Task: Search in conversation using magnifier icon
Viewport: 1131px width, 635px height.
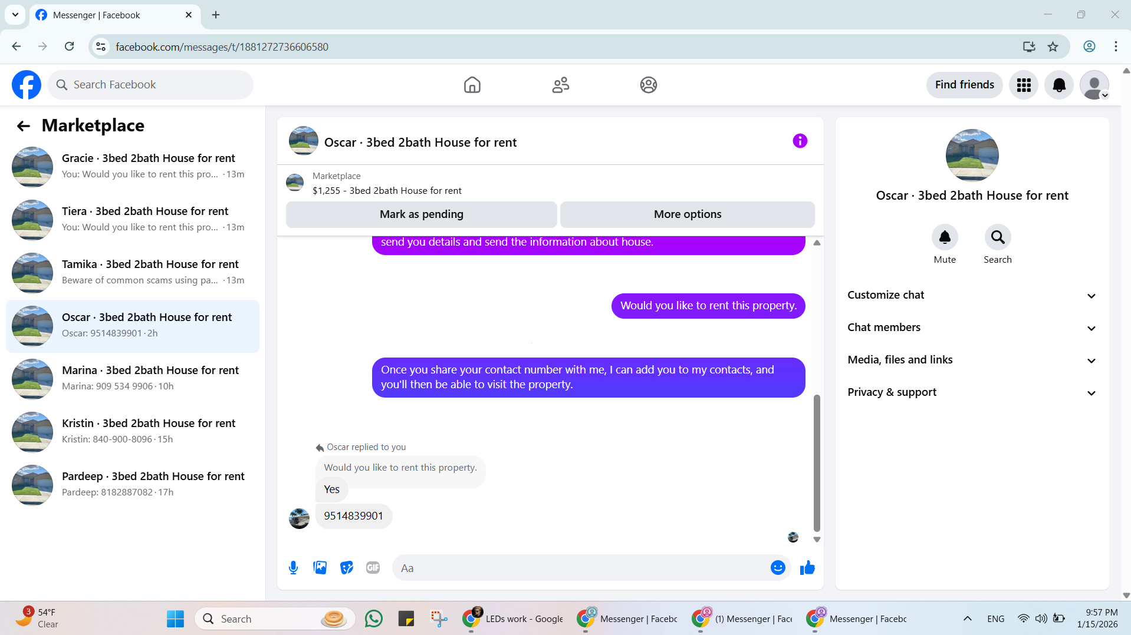Action: pyautogui.click(x=998, y=237)
